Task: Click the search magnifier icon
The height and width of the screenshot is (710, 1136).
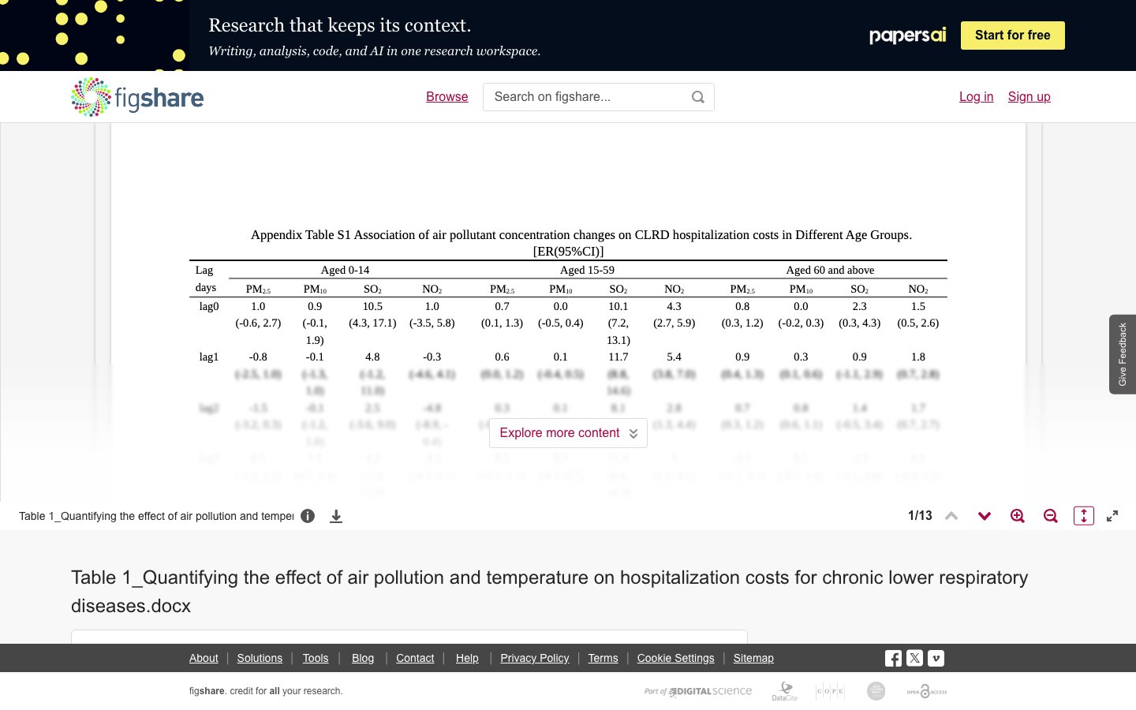Action: pyautogui.click(x=697, y=97)
